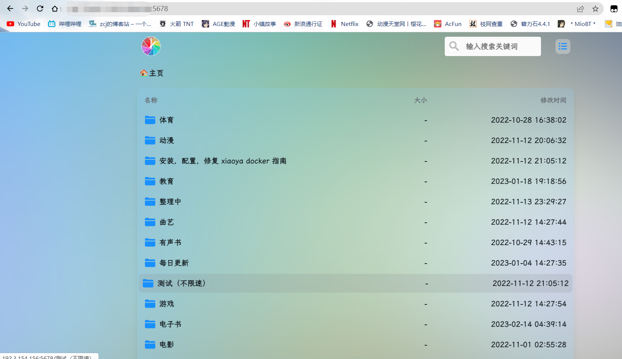Image resolution: width=622 pixels, height=359 pixels.
Task: Open the 电子书 folder
Action: point(170,324)
